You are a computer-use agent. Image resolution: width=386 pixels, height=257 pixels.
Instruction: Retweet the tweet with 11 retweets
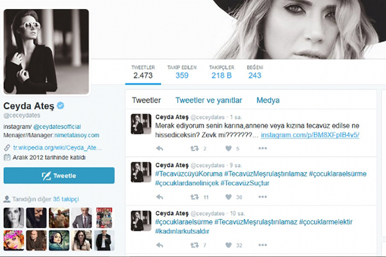pos(194,197)
